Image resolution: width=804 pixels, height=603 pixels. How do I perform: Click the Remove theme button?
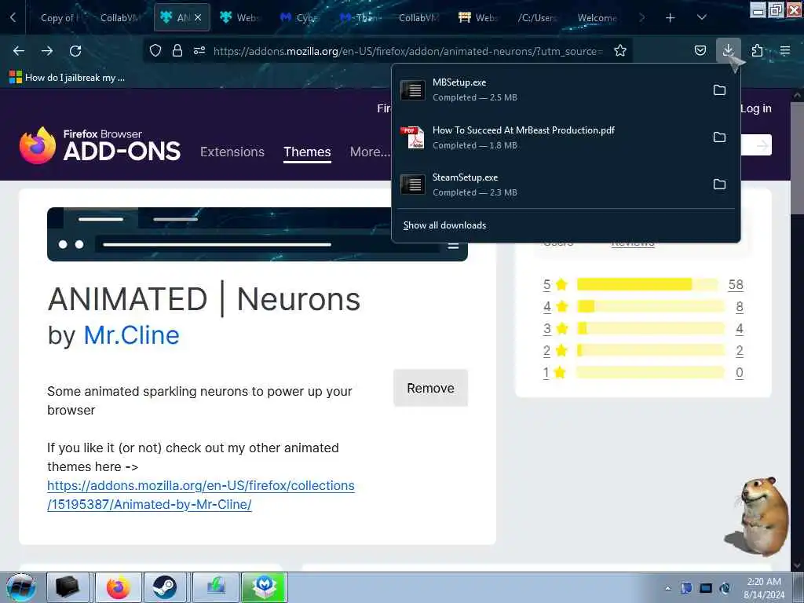click(431, 388)
